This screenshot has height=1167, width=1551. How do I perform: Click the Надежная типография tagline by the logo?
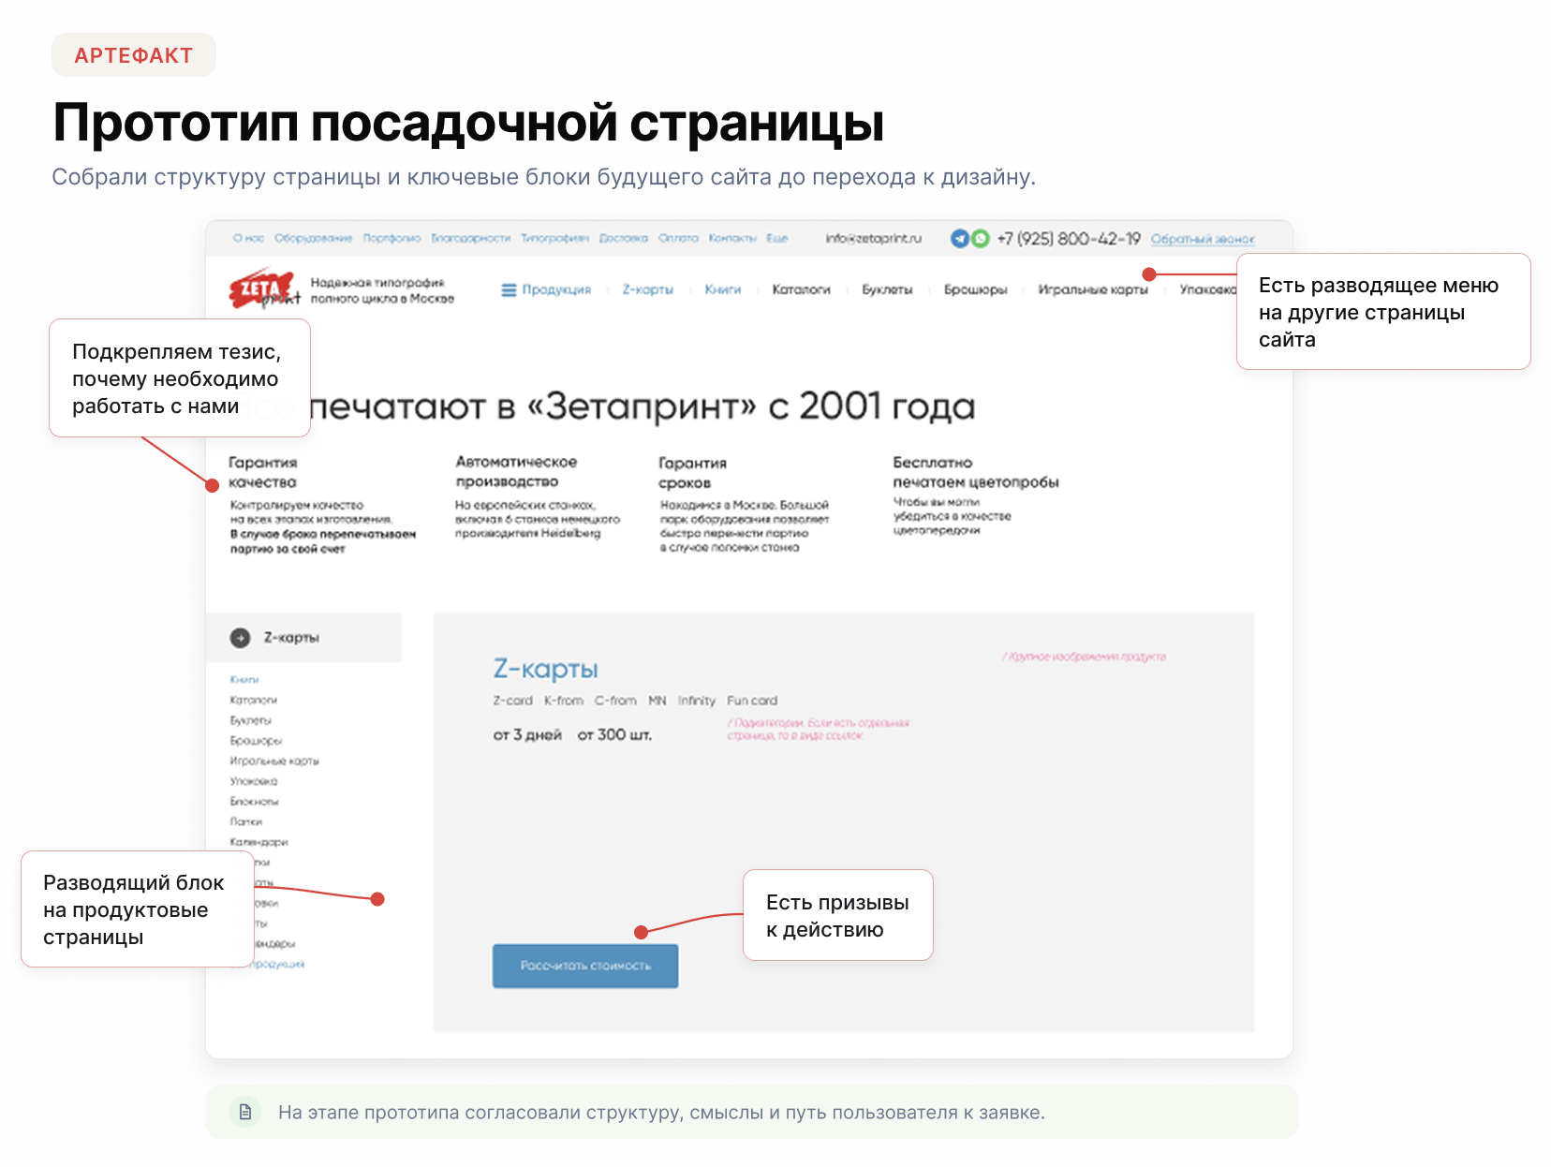click(x=382, y=290)
